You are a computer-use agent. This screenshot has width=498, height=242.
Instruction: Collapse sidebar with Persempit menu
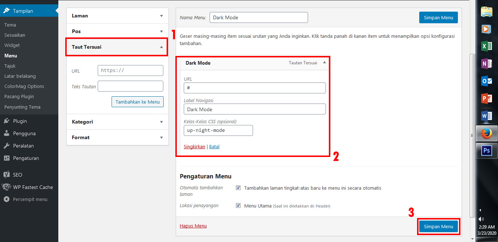[30, 199]
